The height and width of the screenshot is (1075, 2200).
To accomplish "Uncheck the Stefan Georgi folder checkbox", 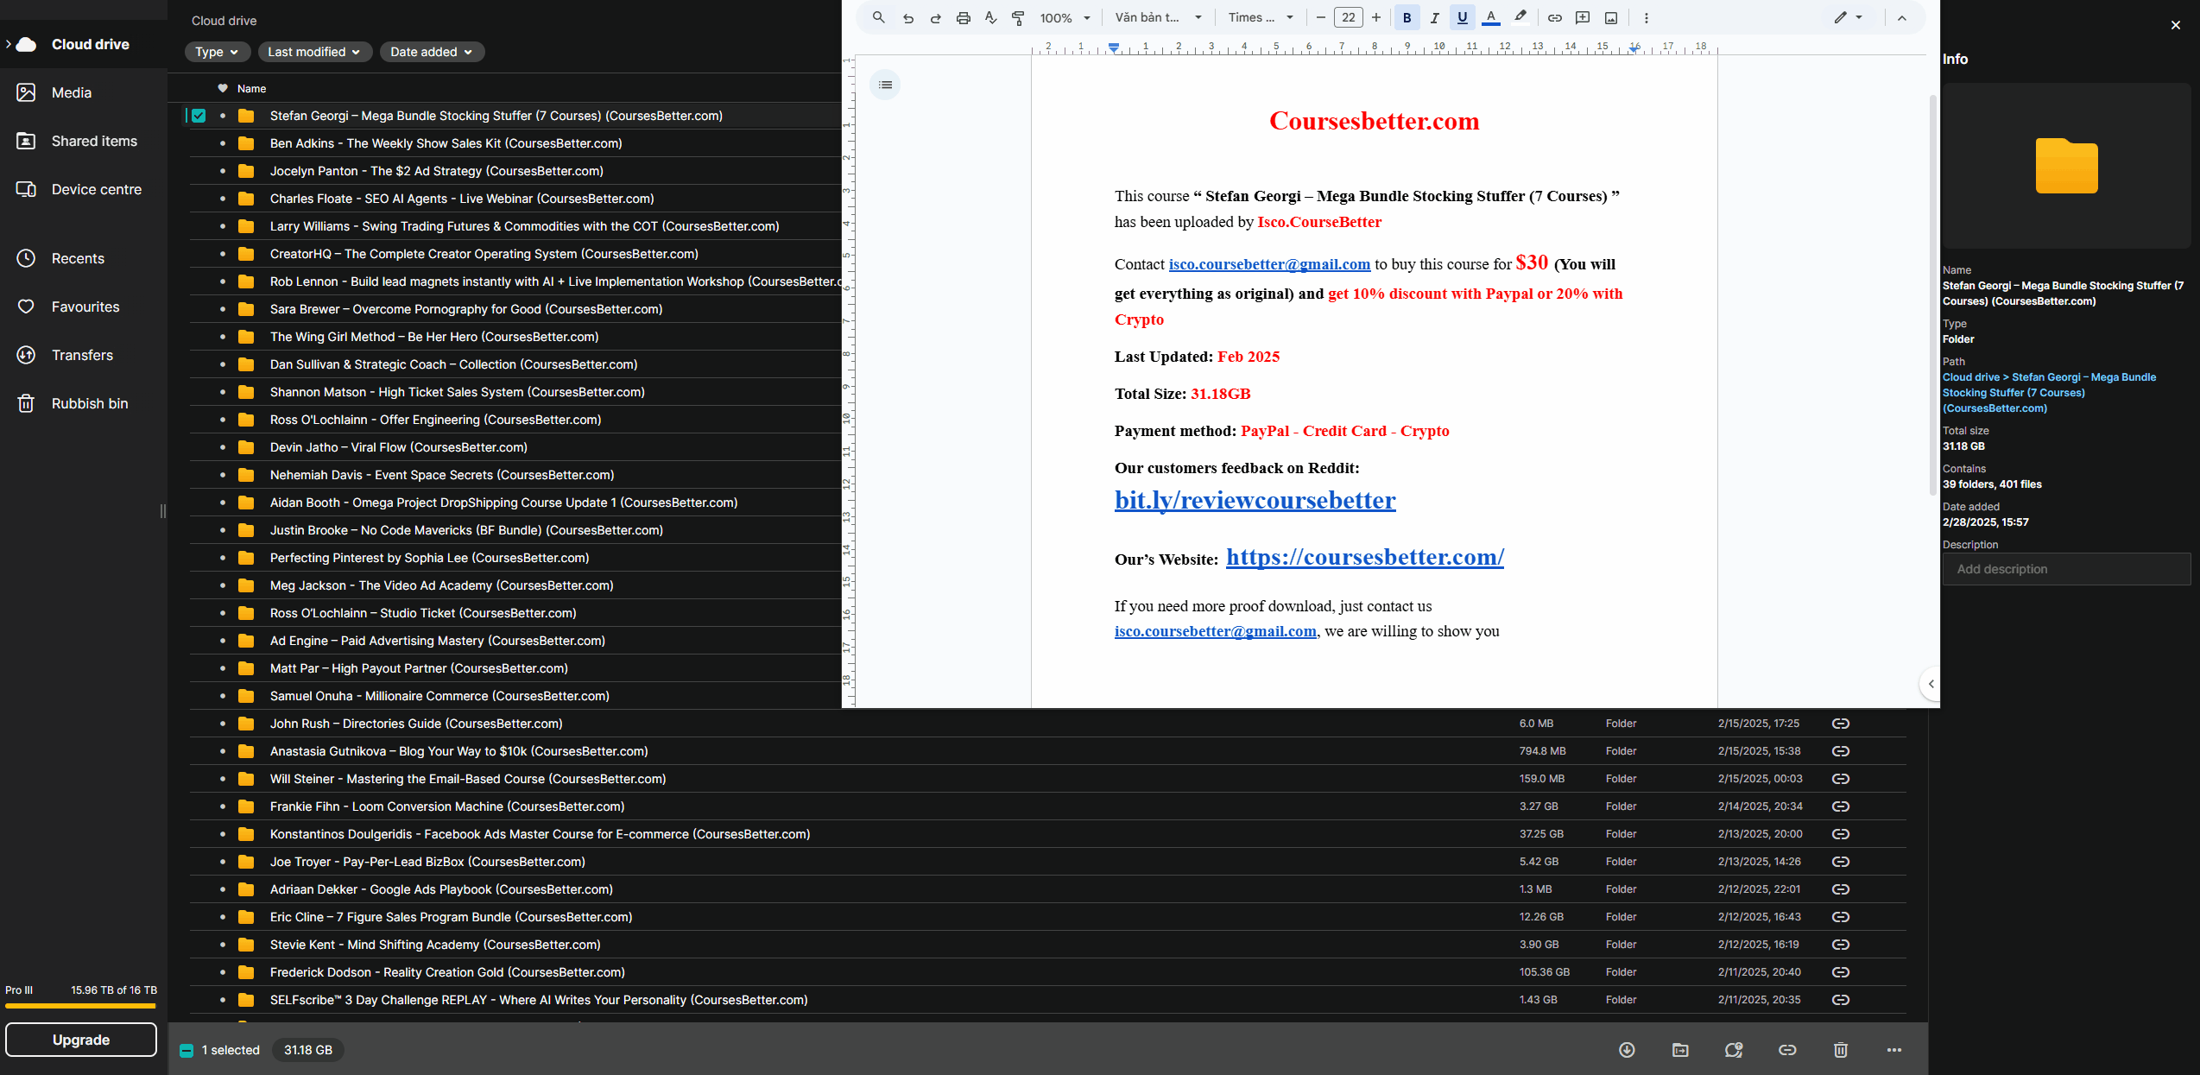I will [199, 116].
